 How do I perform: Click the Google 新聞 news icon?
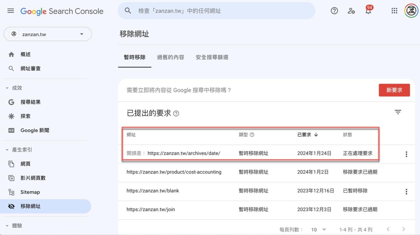coord(11,130)
